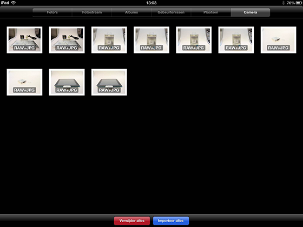
Task: Tap the Bluetooth icon in status bar
Action: coord(283,3)
